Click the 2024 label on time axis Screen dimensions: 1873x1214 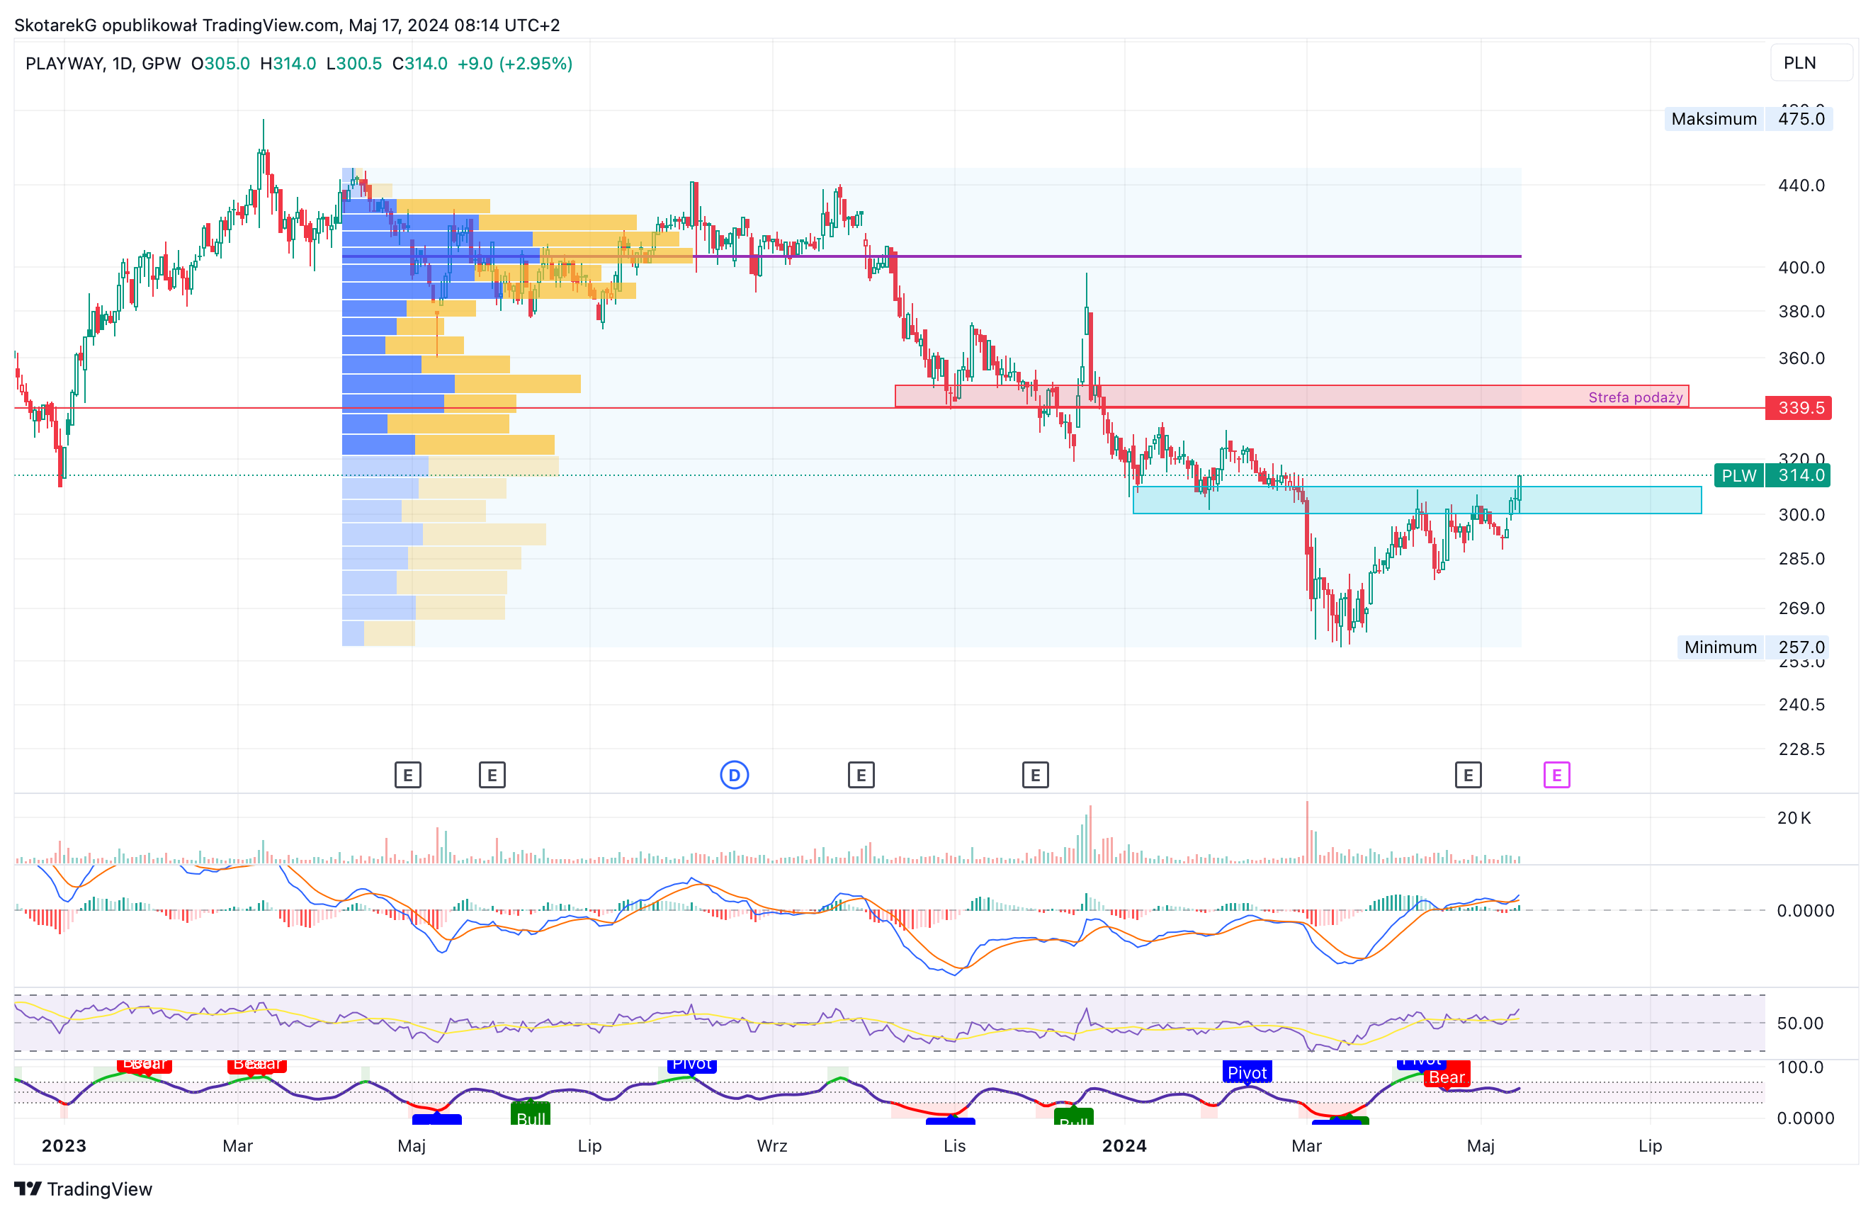click(1124, 1145)
